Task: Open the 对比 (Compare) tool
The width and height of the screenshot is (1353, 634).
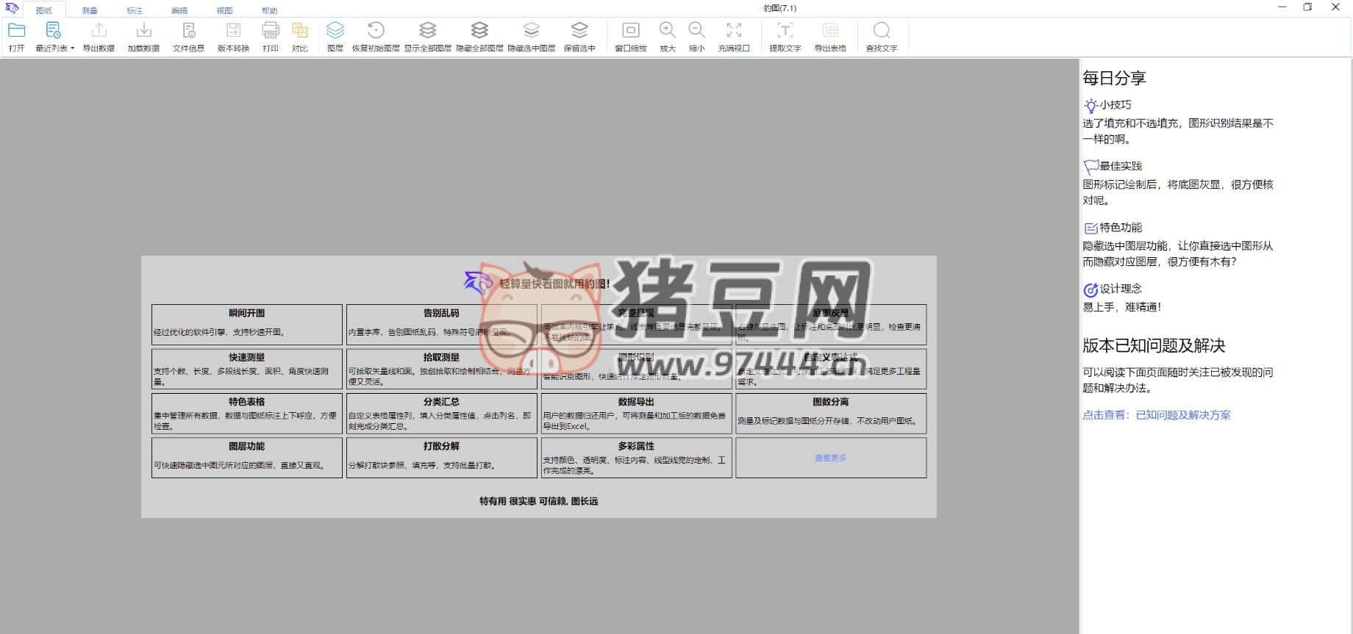Action: click(x=299, y=31)
